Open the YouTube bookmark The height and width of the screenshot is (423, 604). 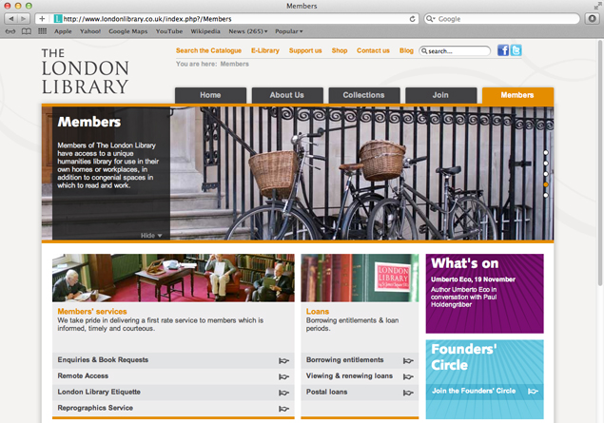(x=169, y=31)
